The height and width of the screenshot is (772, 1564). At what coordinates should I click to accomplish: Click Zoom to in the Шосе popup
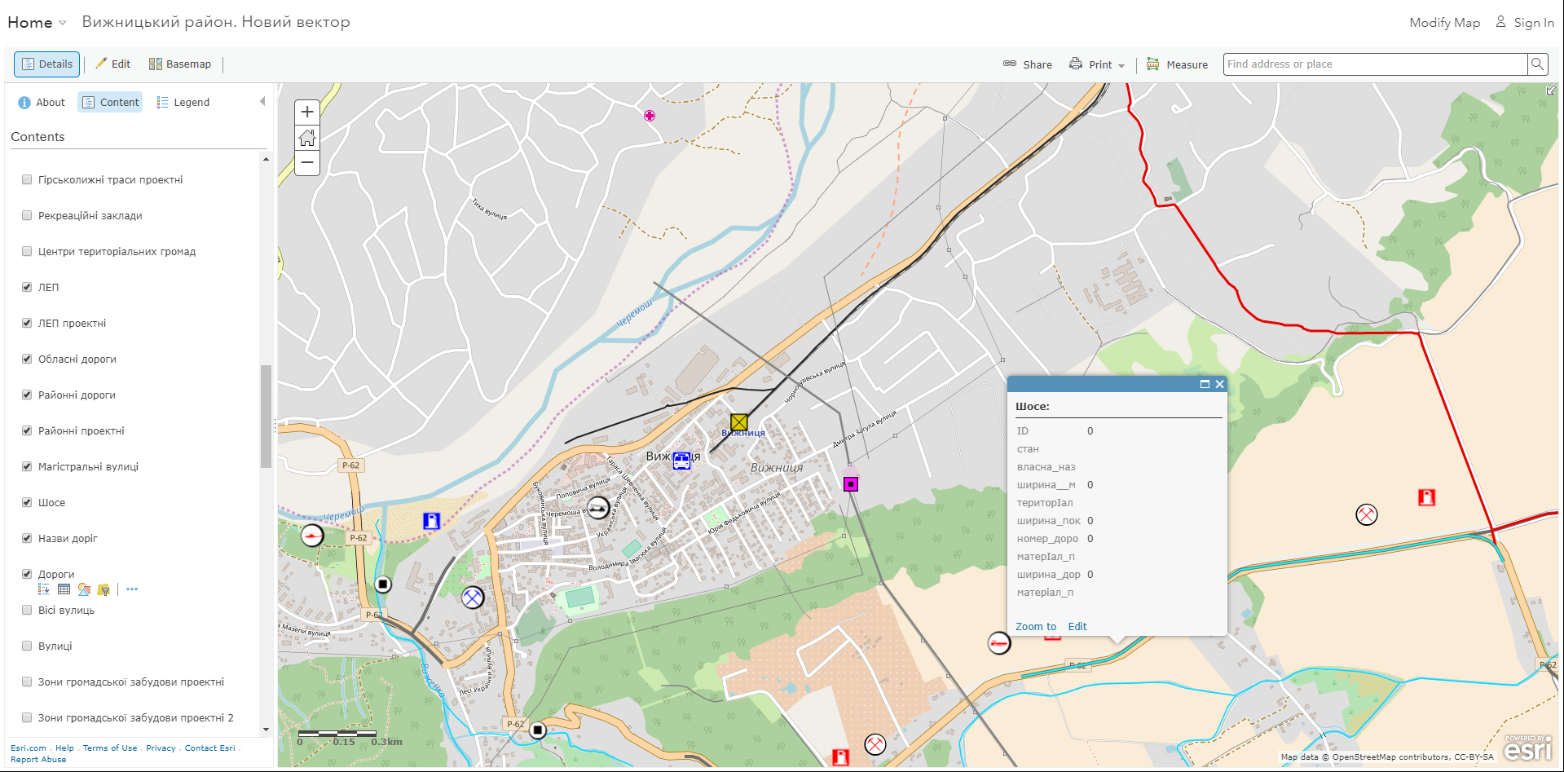(x=1035, y=626)
